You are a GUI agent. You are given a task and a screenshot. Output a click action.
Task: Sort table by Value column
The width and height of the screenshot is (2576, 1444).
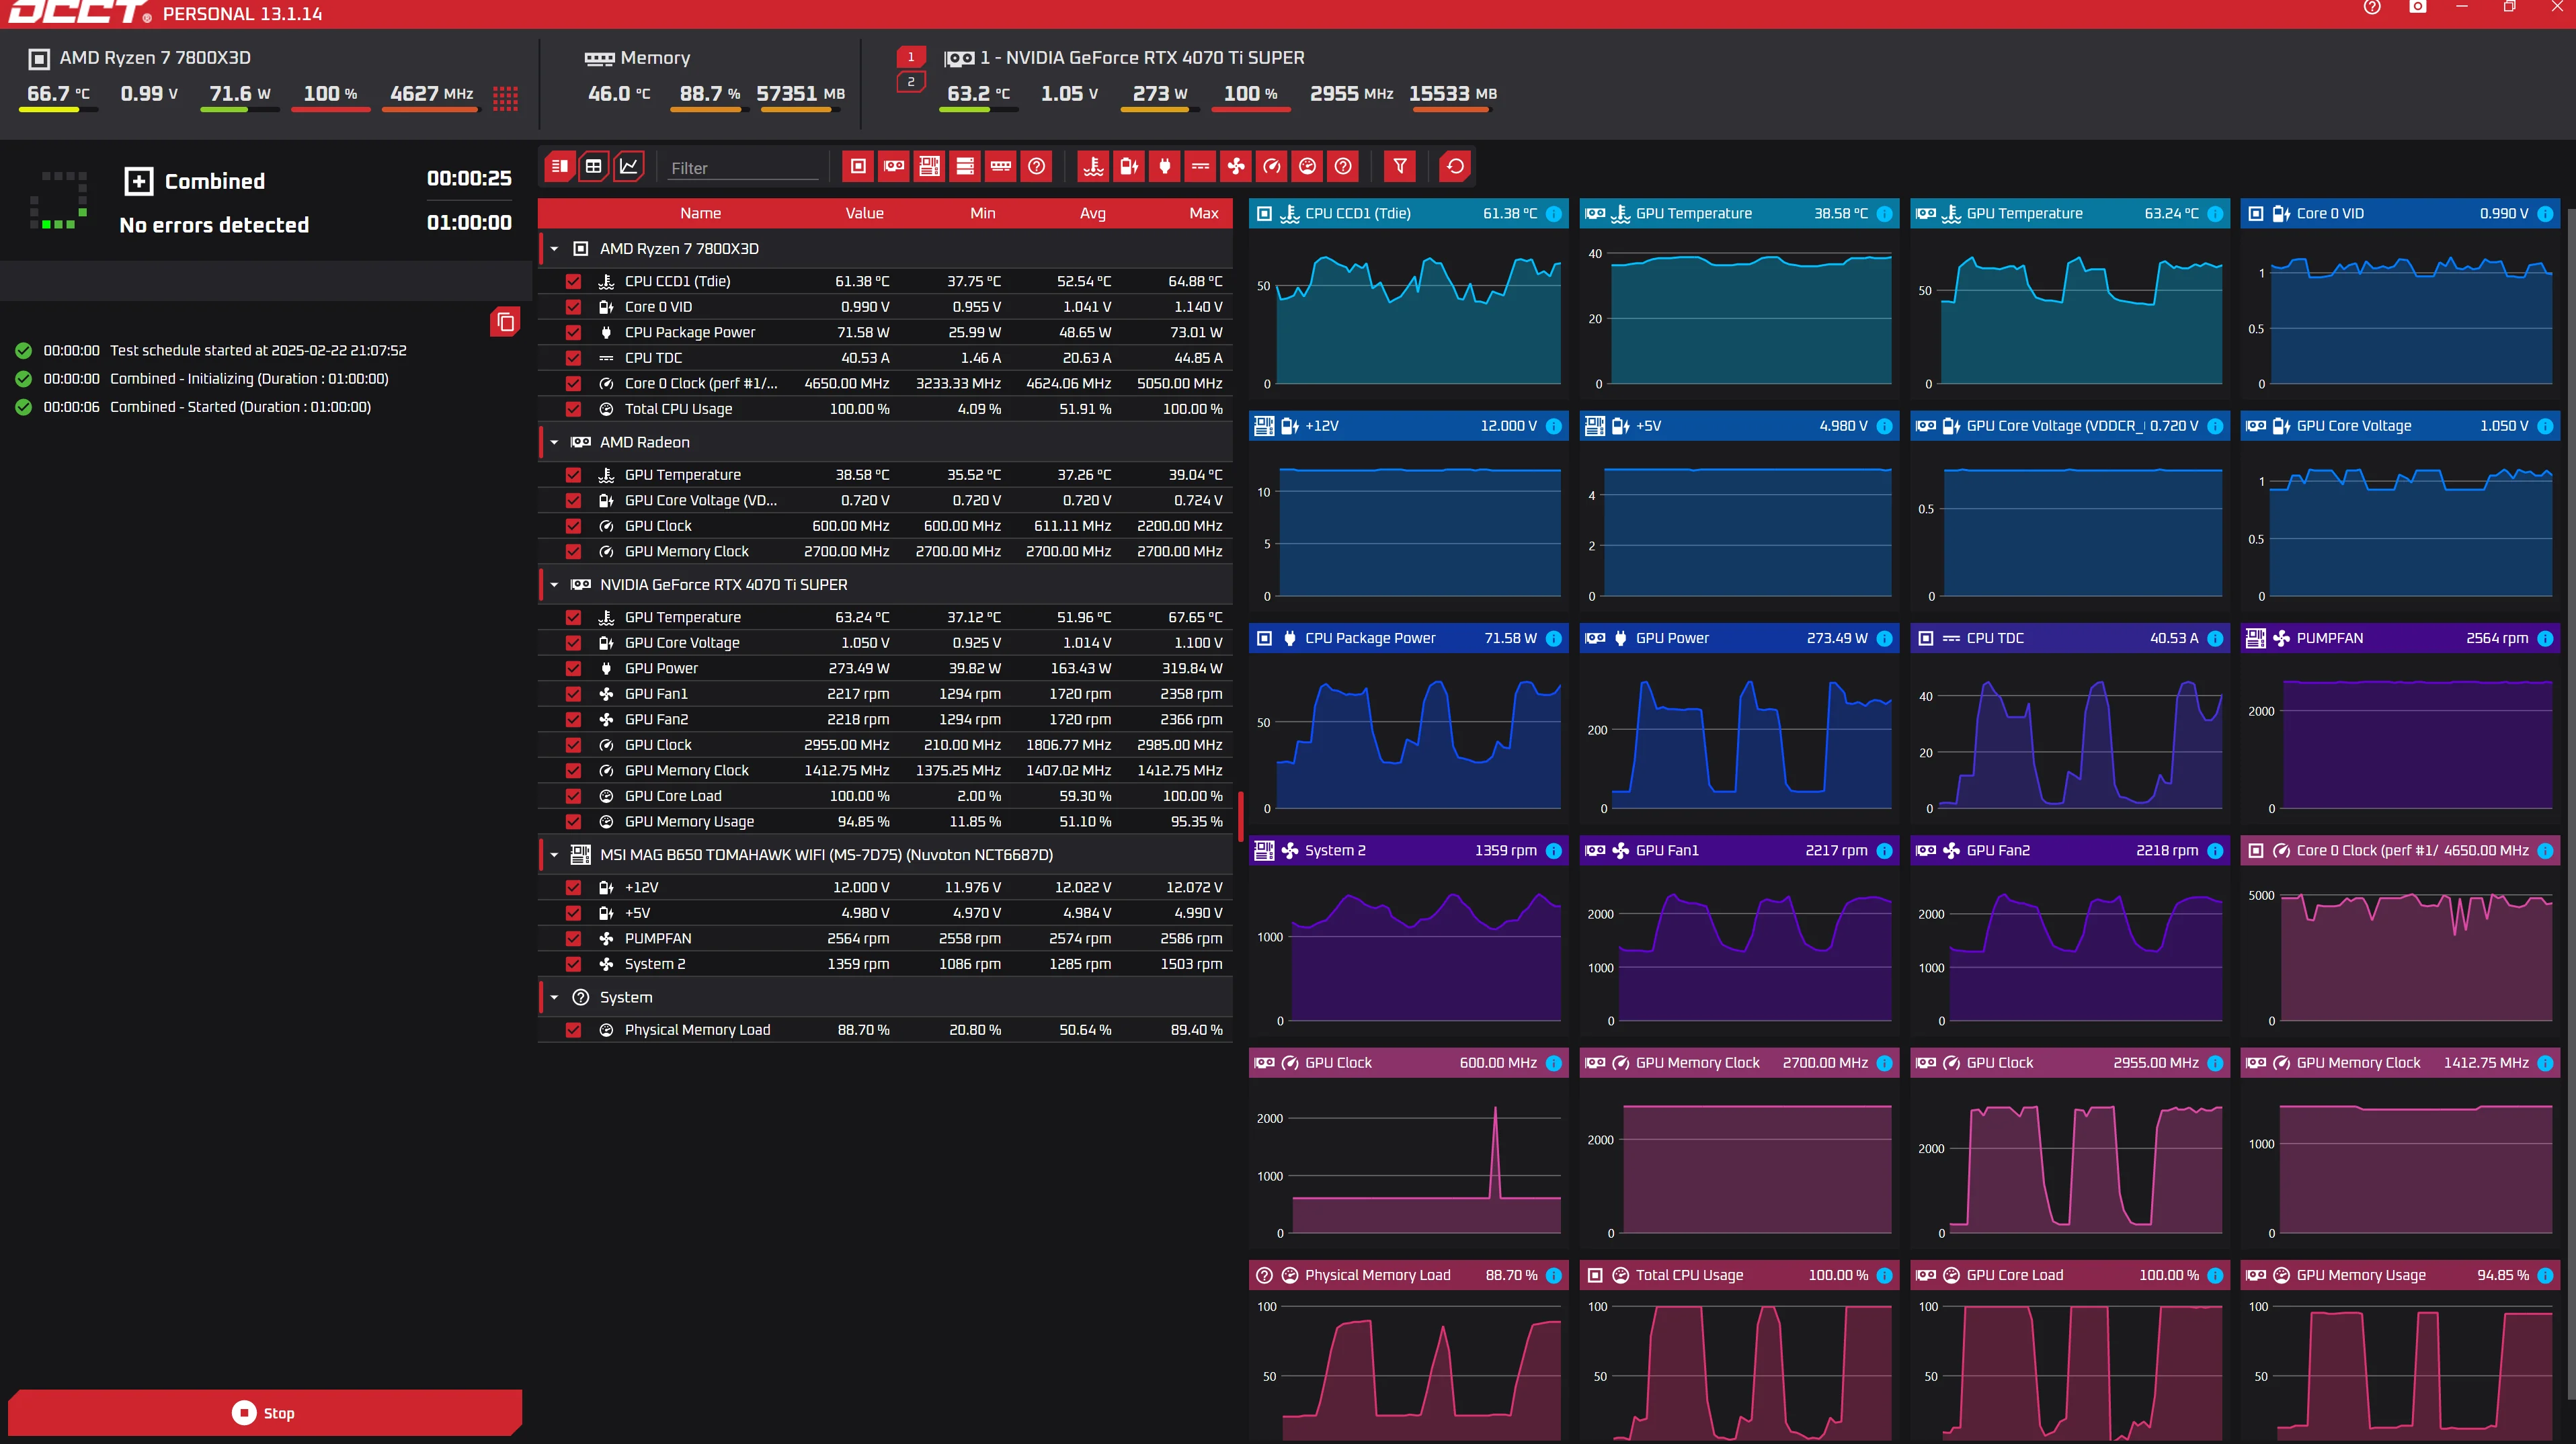(864, 214)
